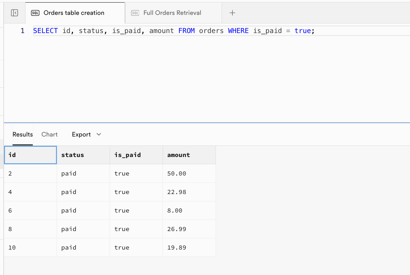The height and width of the screenshot is (275, 410).
Task: Select the is_paid column header
Action: point(136,155)
